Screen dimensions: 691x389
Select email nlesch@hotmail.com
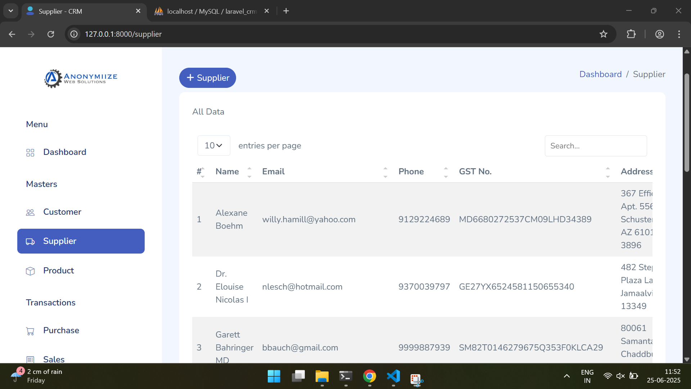point(302,287)
